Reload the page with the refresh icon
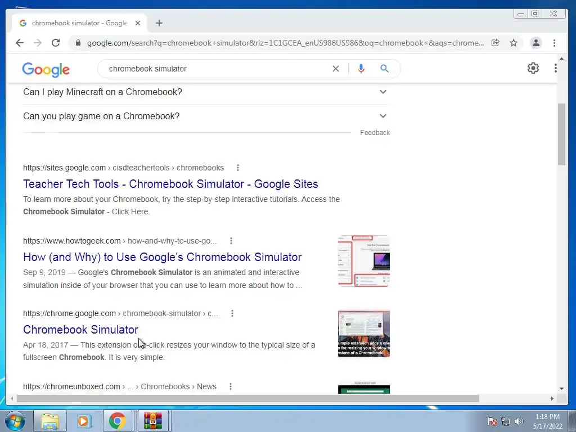 point(56,43)
